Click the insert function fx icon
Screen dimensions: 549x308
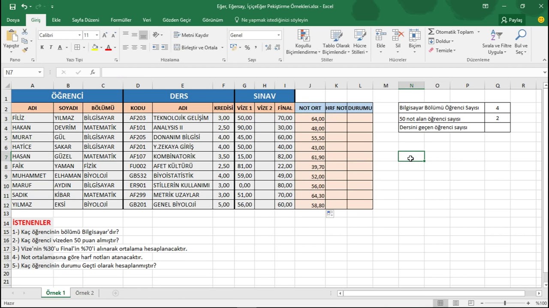click(x=93, y=72)
